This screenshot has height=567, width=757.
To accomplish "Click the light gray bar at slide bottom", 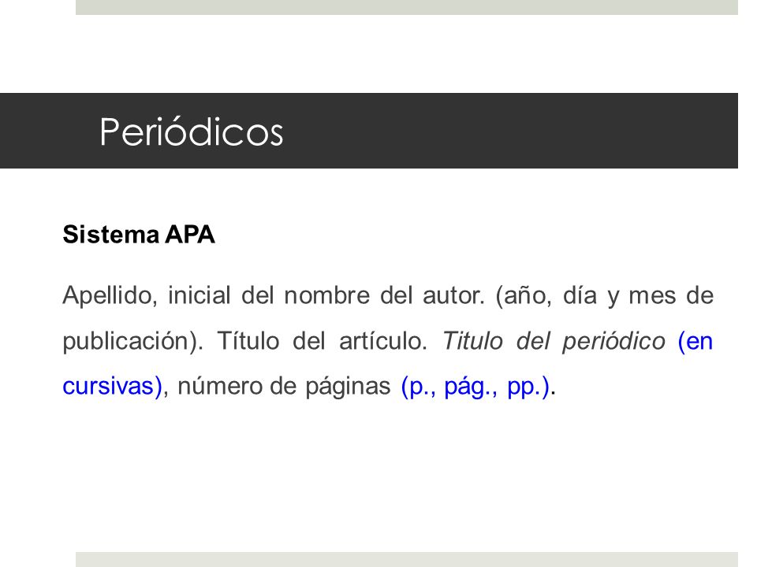I will tap(407, 559).
